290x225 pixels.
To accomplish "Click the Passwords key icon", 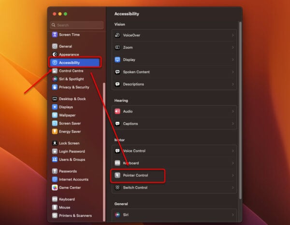I will point(55,171).
